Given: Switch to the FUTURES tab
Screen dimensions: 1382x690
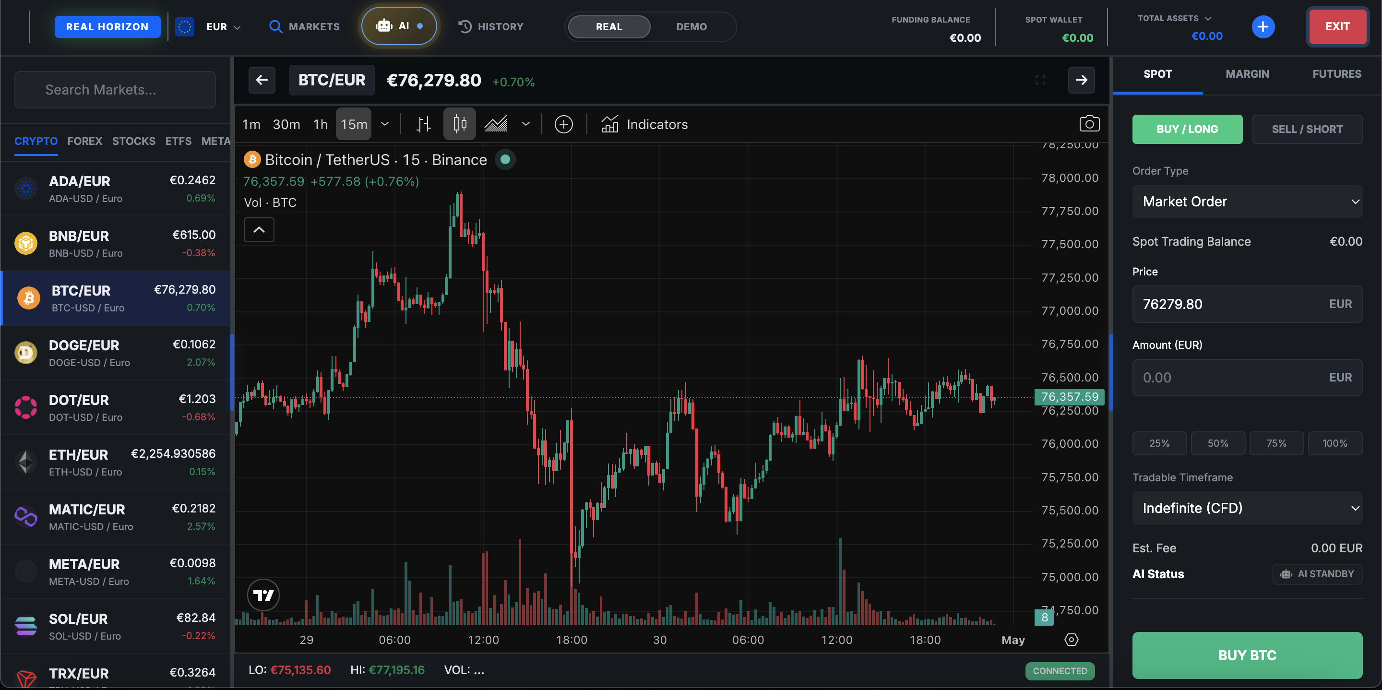Looking at the screenshot, I should 1336,74.
